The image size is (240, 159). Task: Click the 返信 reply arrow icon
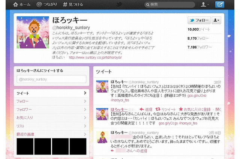142,109
